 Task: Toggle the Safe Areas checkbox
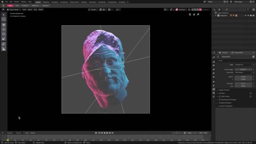coord(220,96)
